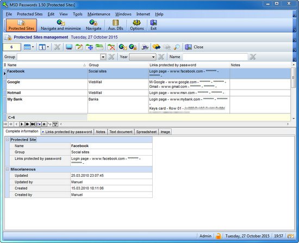Collapse the Miscelaneous section
This screenshot has width=299, height=243.
point(8,169)
